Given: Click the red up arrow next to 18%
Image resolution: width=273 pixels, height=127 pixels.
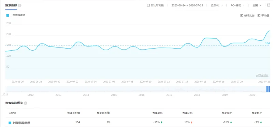Looking at the screenshot, I should click(191, 122).
